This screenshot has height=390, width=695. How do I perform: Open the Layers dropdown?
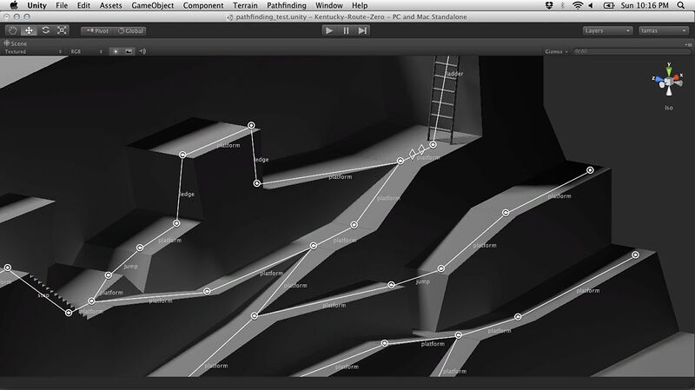[606, 30]
